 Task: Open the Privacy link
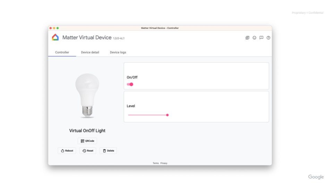click(x=164, y=163)
